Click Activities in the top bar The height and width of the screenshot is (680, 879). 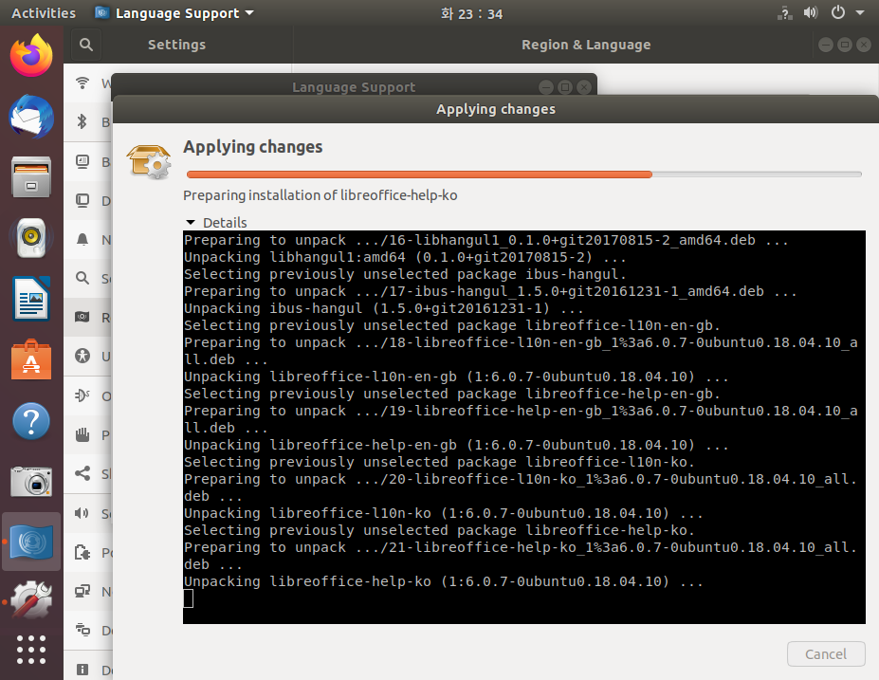coord(44,13)
